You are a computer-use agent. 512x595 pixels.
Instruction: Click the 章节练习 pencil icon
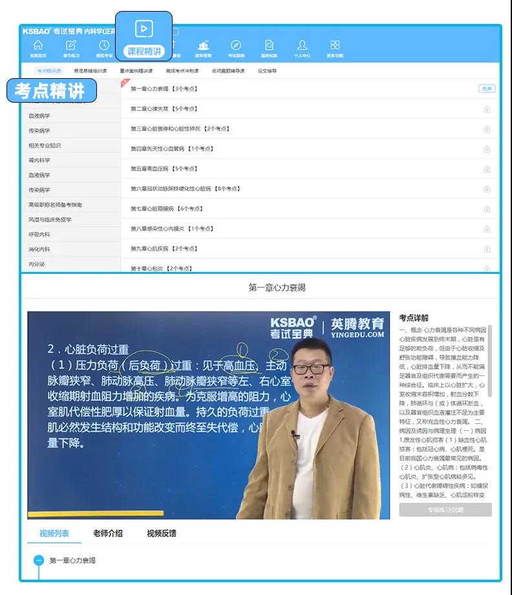coord(71,45)
